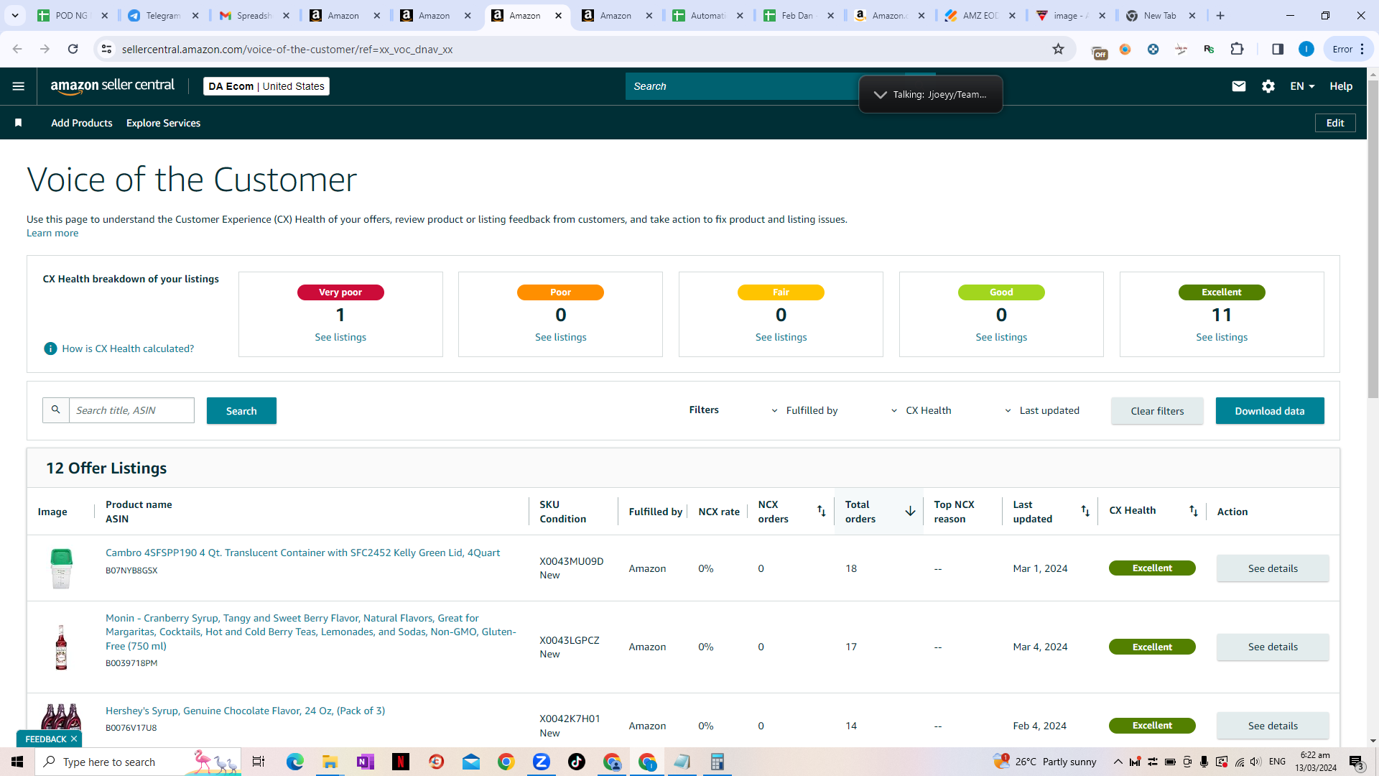1379x776 pixels.
Task: Expand the CX Health filter
Action: [921, 410]
